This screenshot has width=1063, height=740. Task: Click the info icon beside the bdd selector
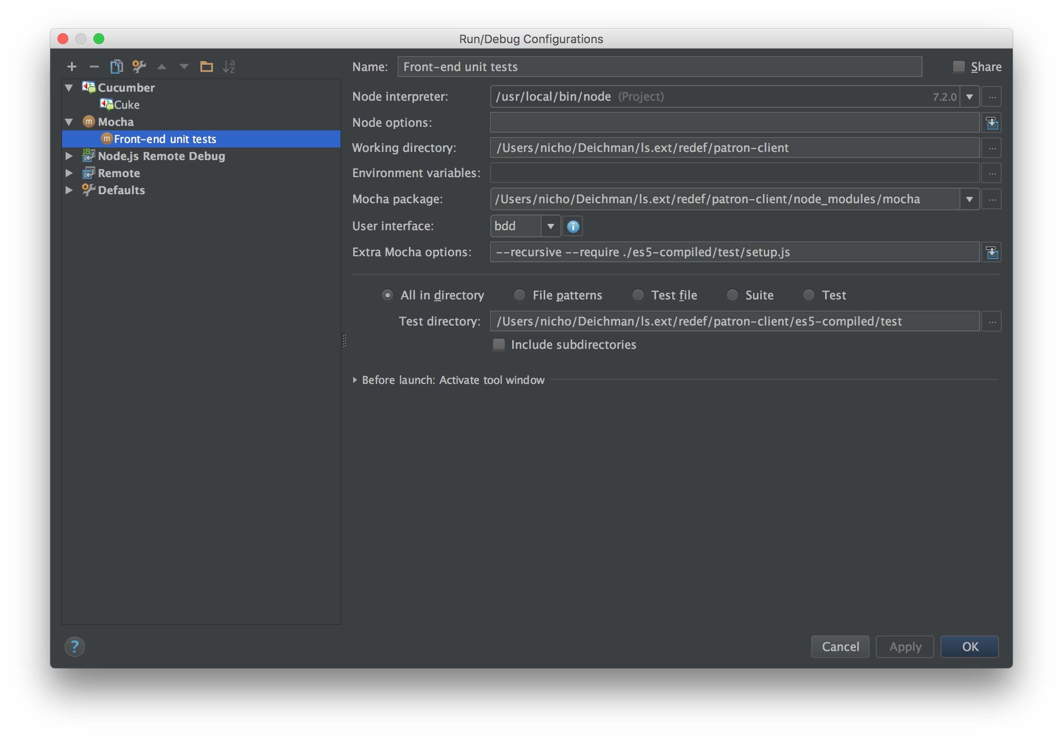coord(572,226)
